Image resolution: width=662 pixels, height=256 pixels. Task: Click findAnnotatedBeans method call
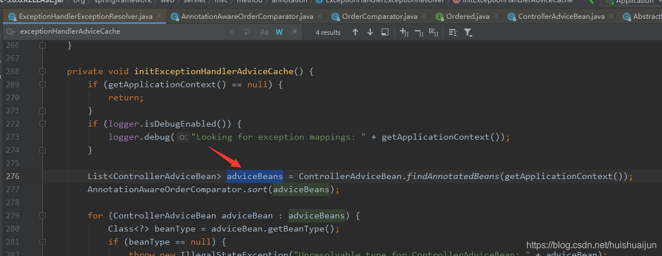453,176
